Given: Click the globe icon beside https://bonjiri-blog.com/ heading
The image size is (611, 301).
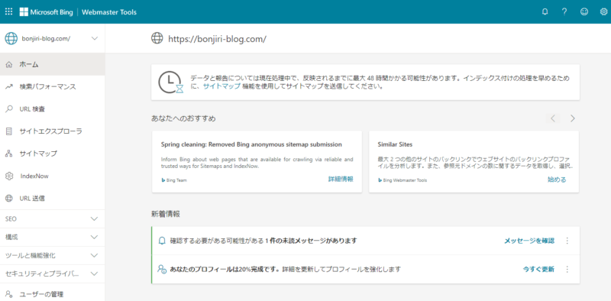Looking at the screenshot, I should (157, 38).
